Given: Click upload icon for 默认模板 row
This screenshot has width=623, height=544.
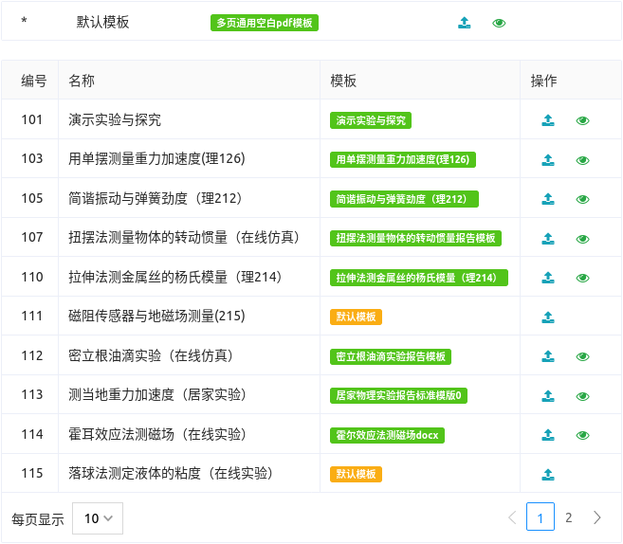Looking at the screenshot, I should pyautogui.click(x=464, y=23).
